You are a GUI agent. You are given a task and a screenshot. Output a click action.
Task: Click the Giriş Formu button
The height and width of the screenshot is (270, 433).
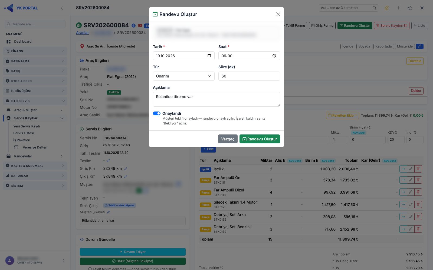point(322,25)
